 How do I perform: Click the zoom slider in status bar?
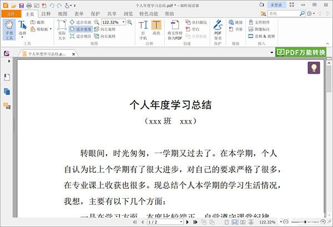click(305, 222)
